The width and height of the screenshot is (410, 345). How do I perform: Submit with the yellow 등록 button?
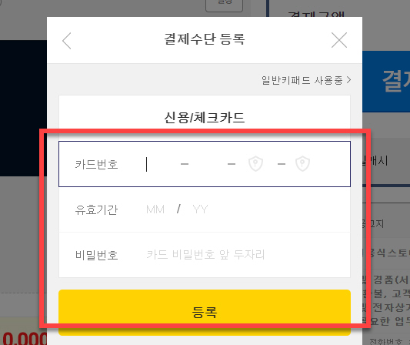pos(205,313)
